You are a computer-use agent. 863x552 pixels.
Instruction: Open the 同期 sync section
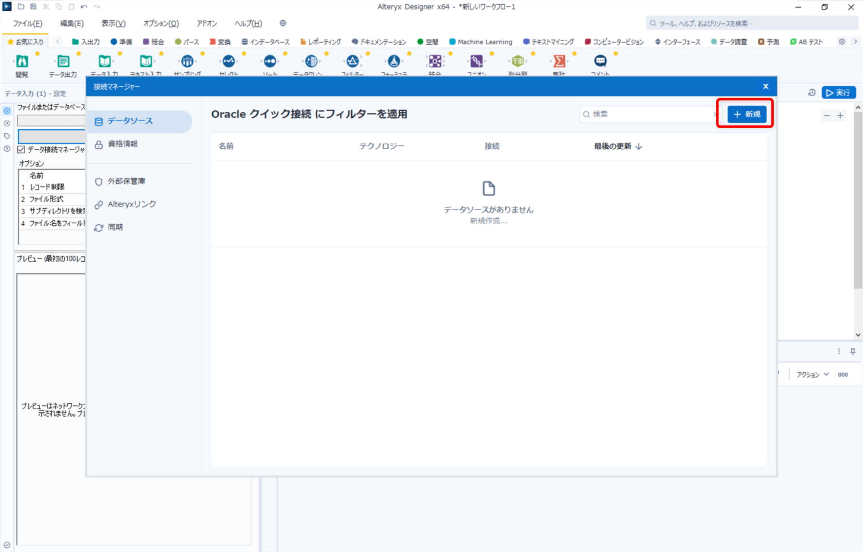(x=139, y=227)
